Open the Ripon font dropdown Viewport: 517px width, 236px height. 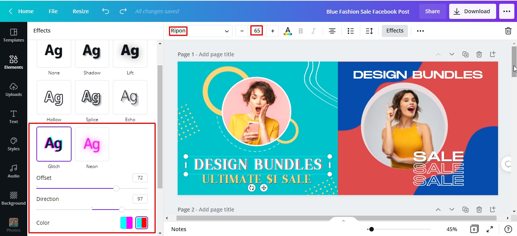tap(200, 31)
